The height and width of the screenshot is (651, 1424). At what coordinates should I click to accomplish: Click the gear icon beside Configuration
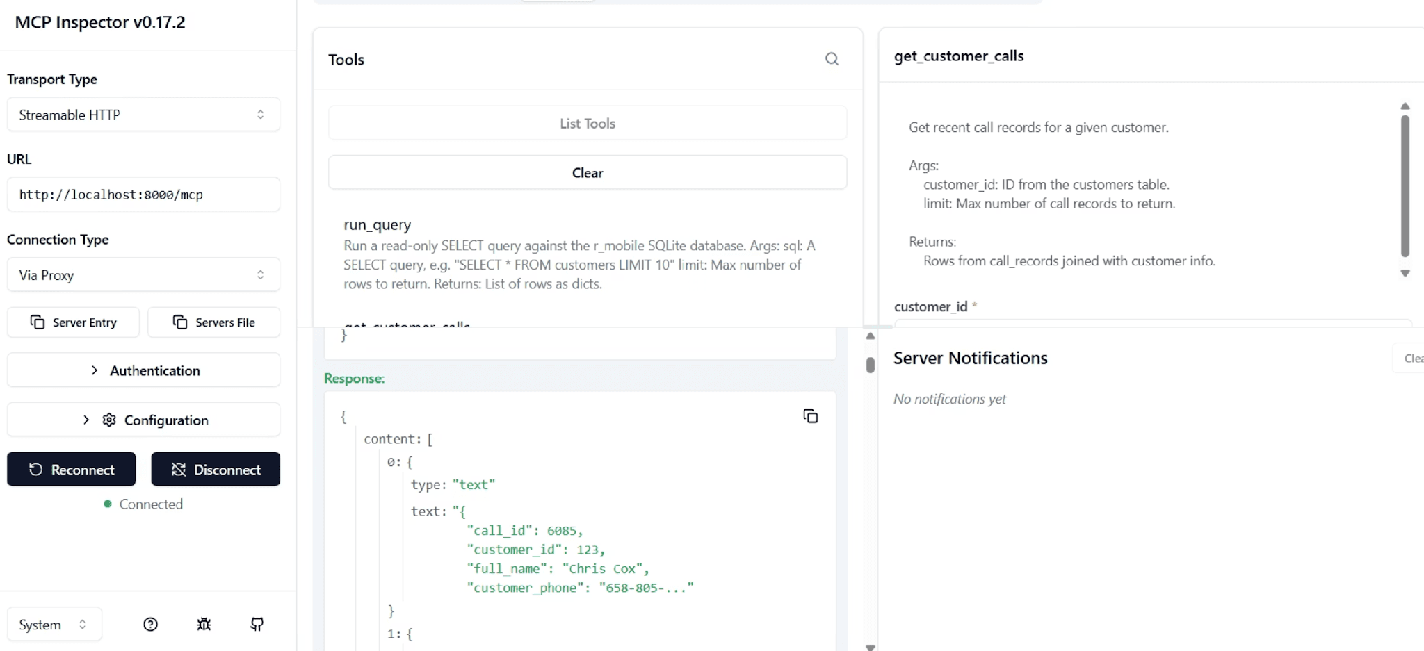(x=109, y=420)
